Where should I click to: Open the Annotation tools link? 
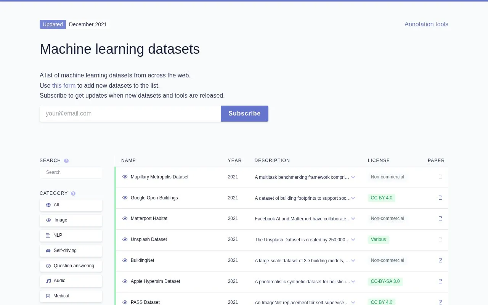(426, 24)
